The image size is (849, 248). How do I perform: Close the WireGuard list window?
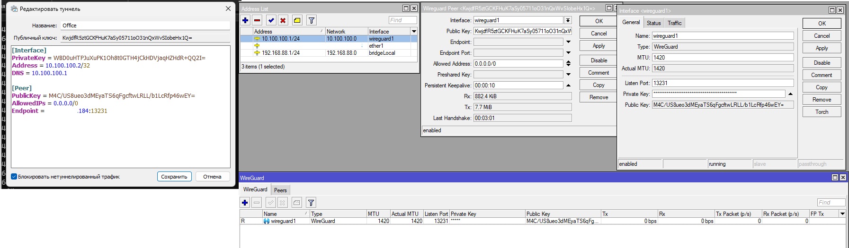[843, 178]
